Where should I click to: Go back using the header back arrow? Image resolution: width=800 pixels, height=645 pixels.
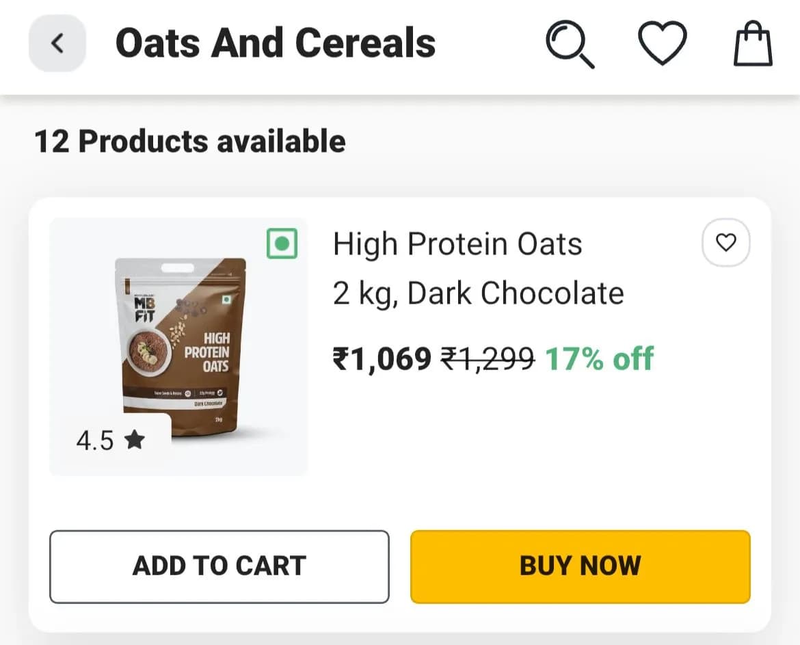pyautogui.click(x=57, y=44)
